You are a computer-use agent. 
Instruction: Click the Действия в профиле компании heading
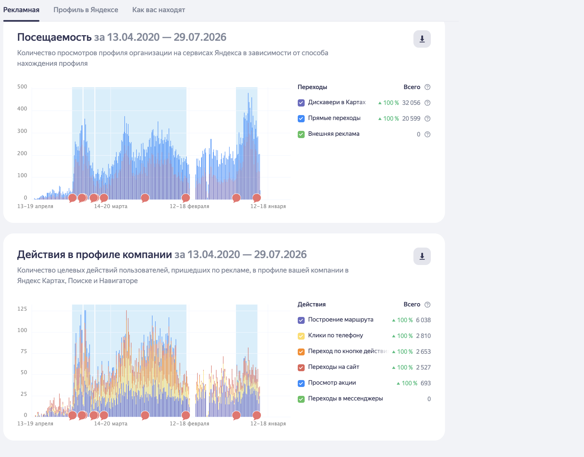(95, 254)
